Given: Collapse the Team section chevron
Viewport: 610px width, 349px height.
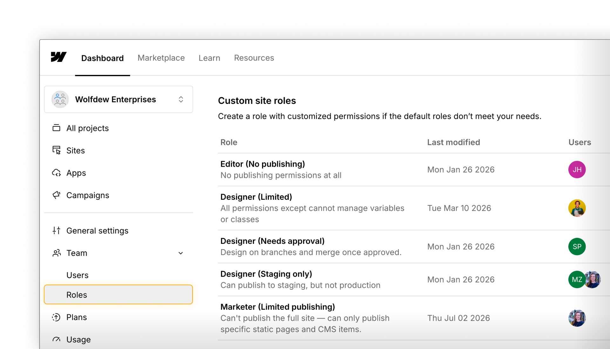Looking at the screenshot, I should 180,253.
